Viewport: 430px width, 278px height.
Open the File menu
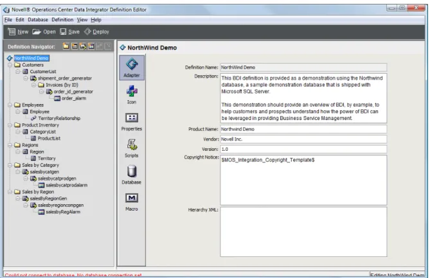8,20
